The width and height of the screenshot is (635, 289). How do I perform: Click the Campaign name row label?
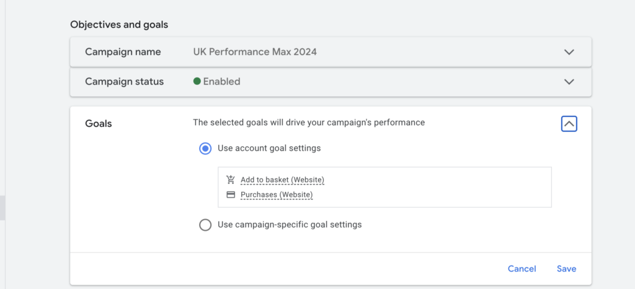pyautogui.click(x=123, y=52)
